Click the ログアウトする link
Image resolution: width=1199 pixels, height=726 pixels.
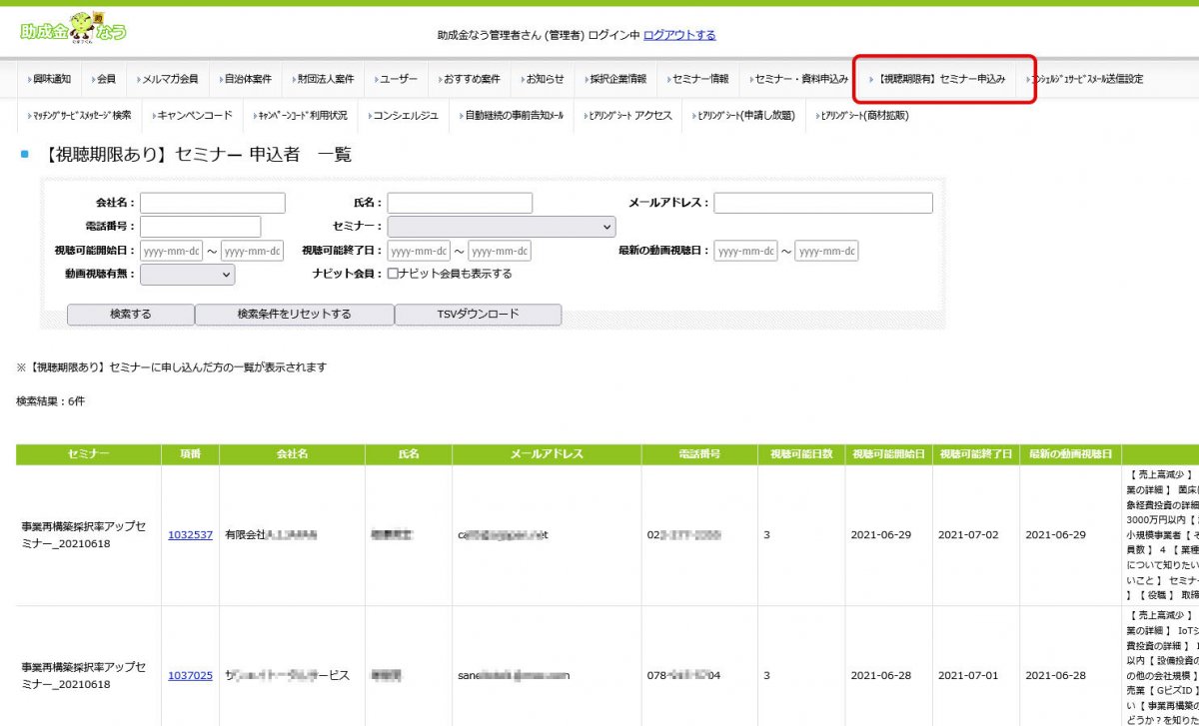pyautogui.click(x=679, y=35)
